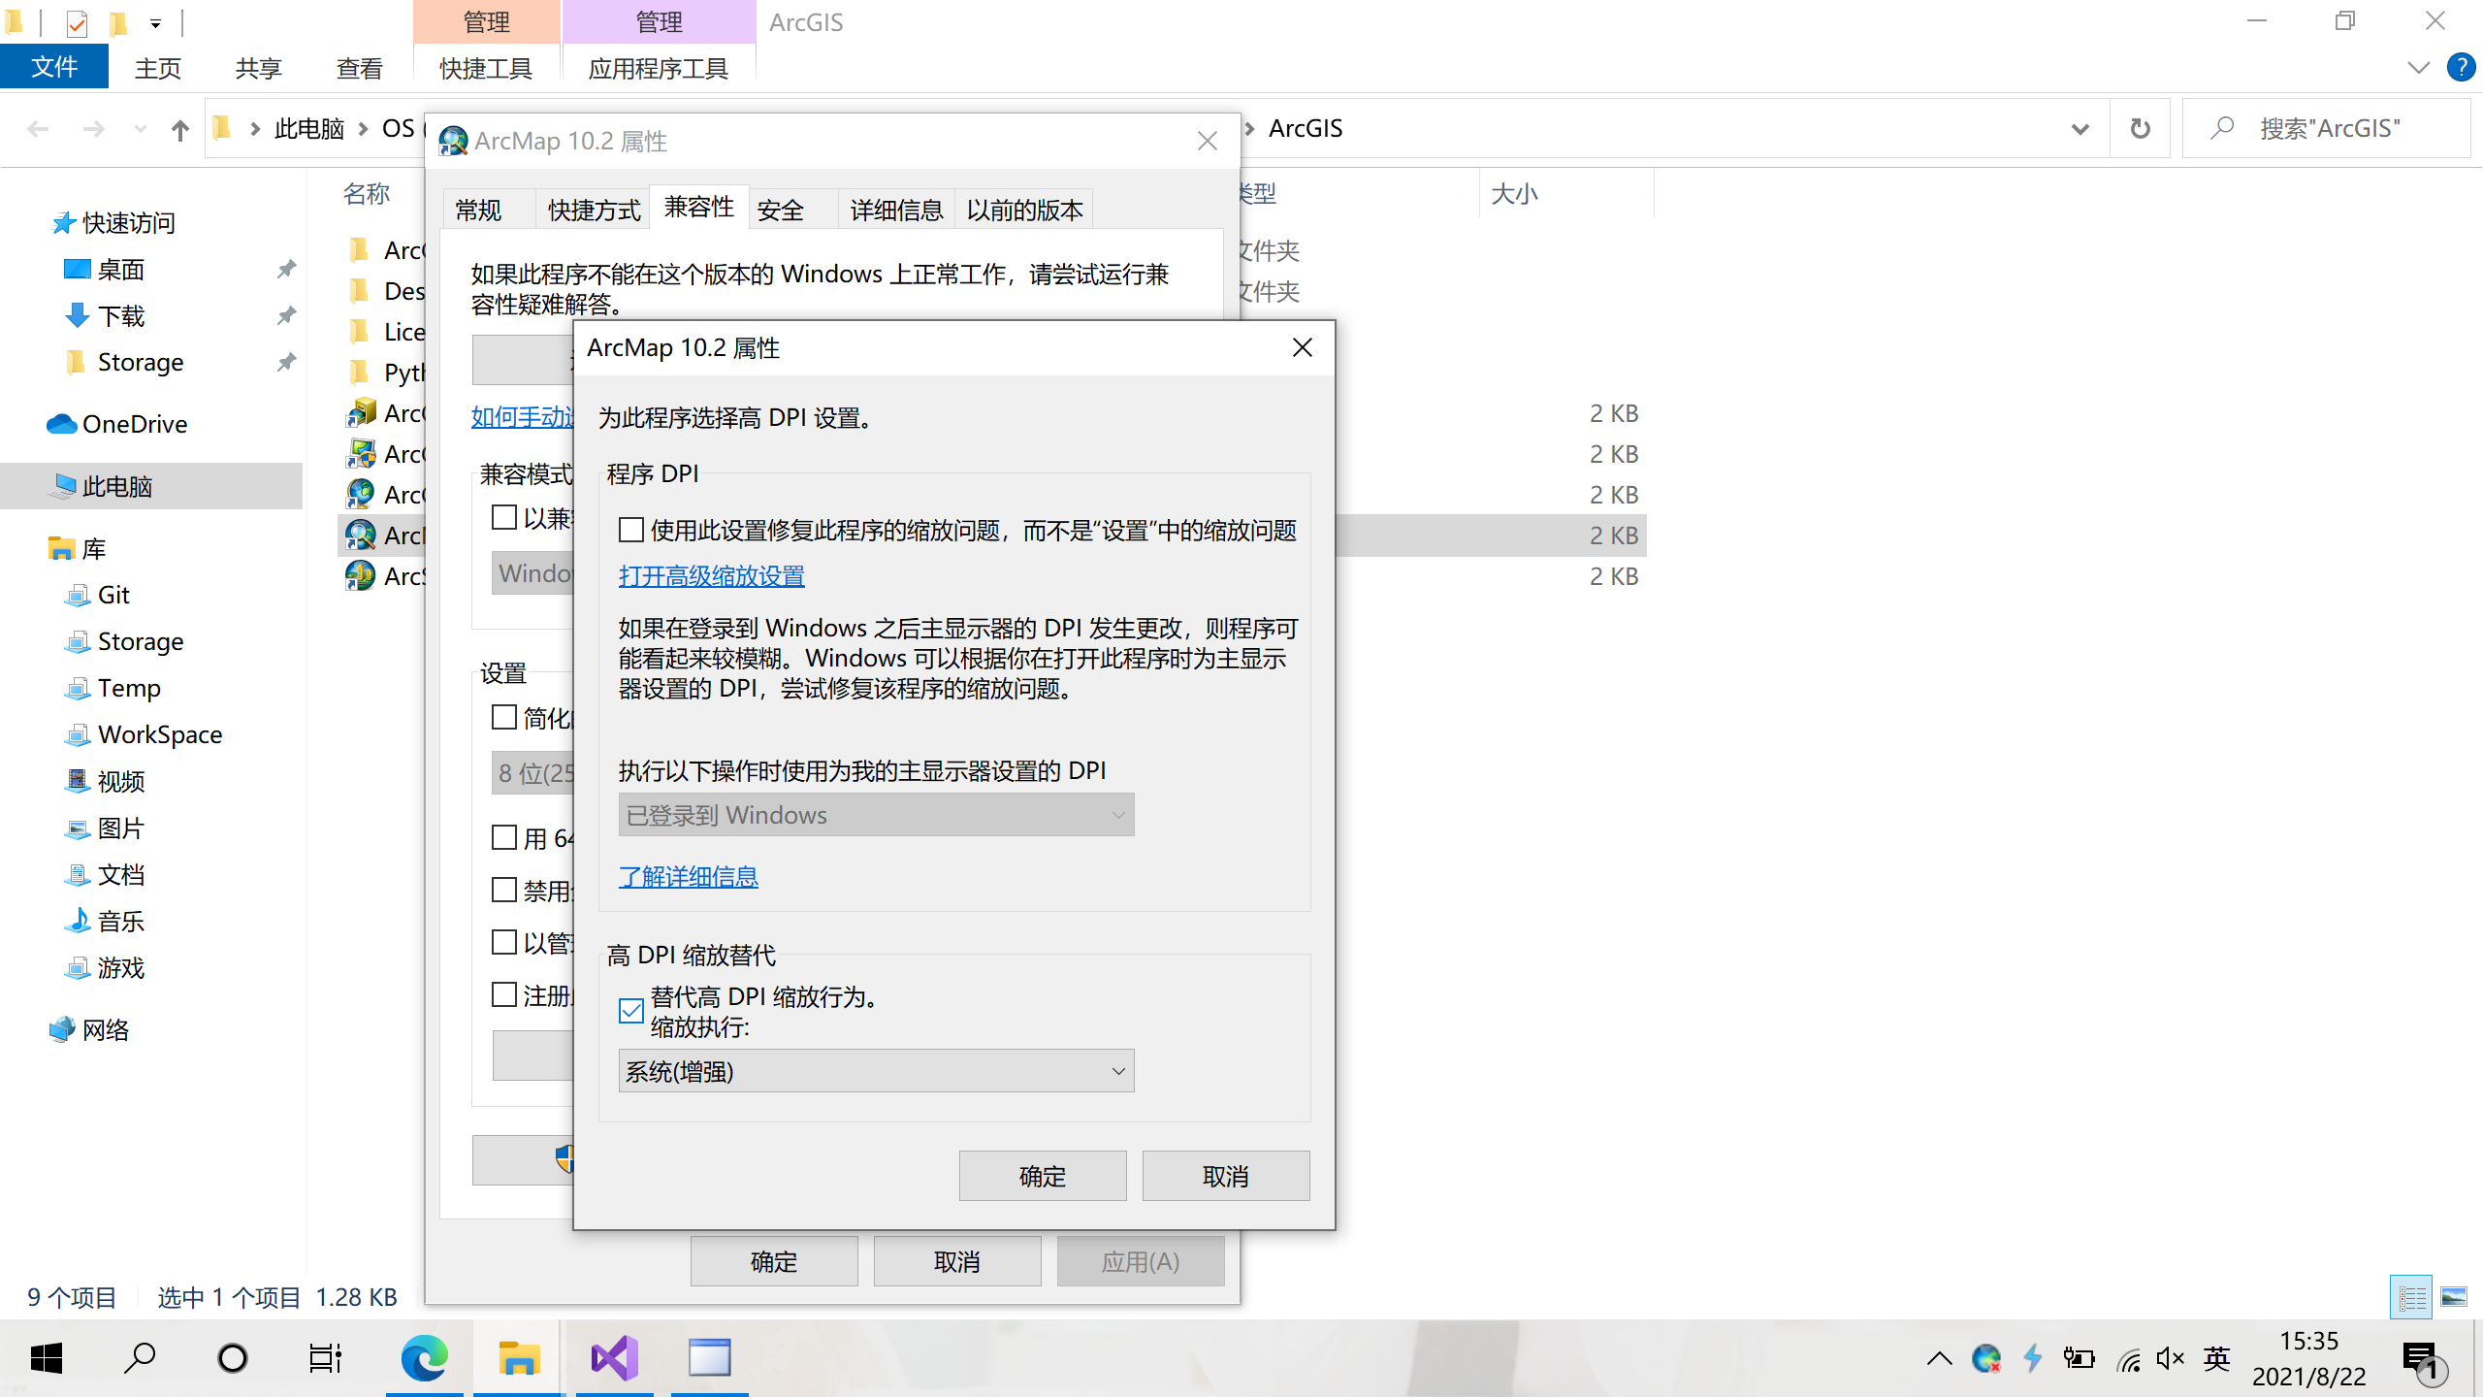Open the 快捷工具 ribbon tab
2483x1397 pixels.
click(486, 68)
